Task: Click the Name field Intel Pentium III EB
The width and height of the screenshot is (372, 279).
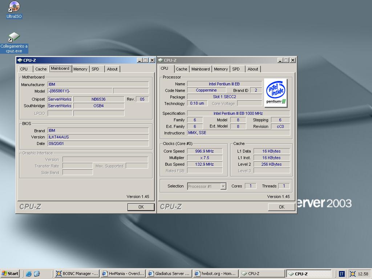Action: pyautogui.click(x=224, y=84)
